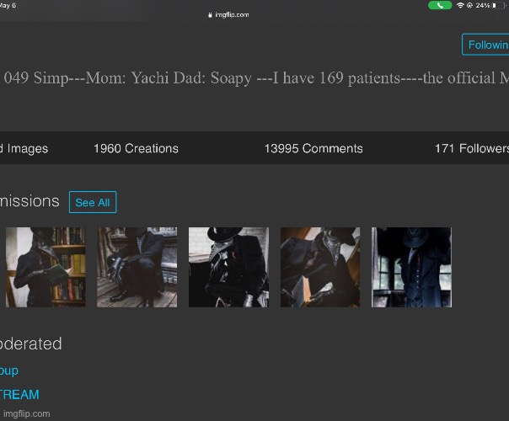Open the 1960 Creations tab

[136, 148]
